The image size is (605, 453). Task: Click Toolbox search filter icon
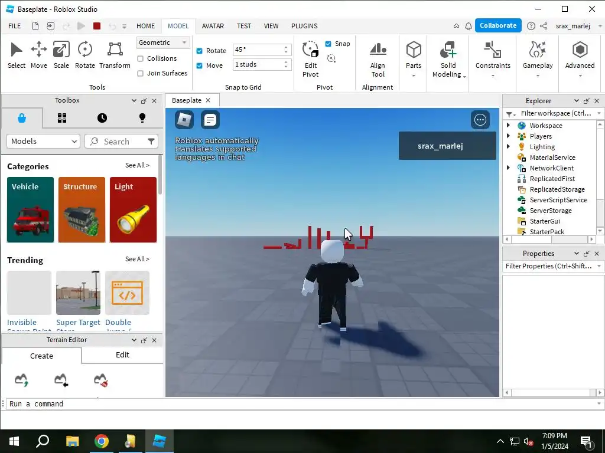click(x=151, y=142)
